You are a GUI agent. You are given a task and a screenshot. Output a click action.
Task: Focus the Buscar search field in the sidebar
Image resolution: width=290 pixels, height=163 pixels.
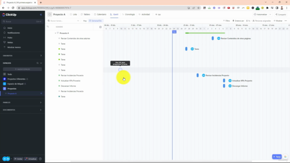[22, 21]
